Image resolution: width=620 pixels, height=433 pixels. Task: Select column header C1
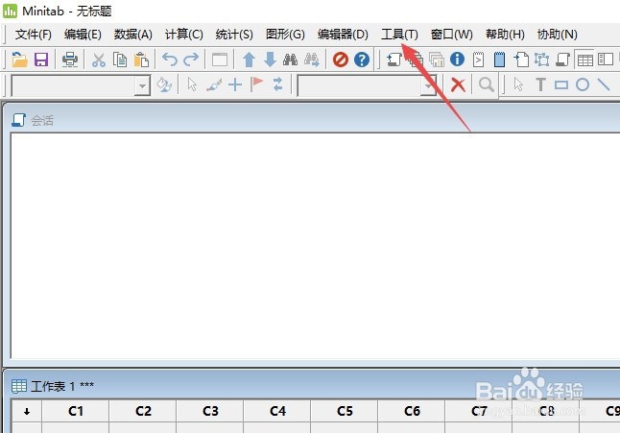[x=76, y=411]
